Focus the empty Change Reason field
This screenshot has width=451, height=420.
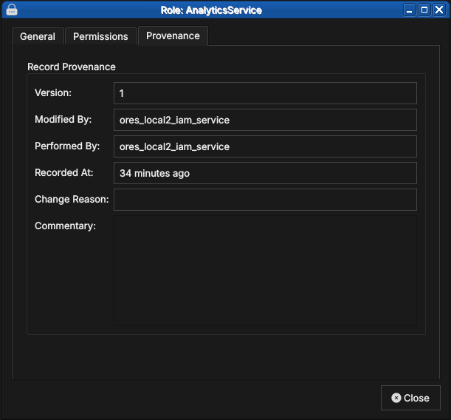coord(265,200)
